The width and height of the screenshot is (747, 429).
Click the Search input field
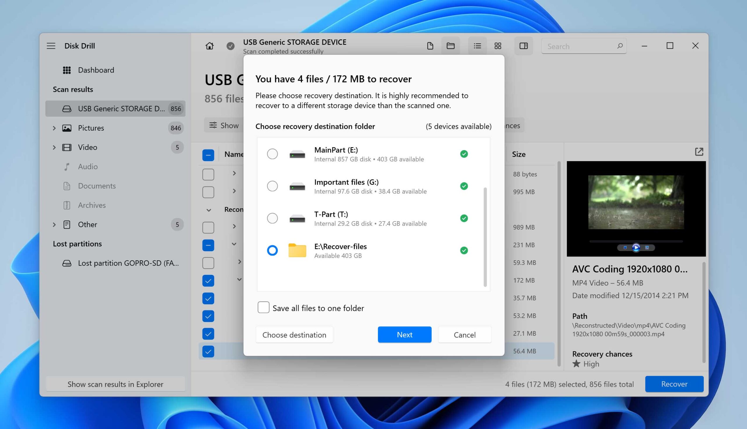pyautogui.click(x=584, y=46)
